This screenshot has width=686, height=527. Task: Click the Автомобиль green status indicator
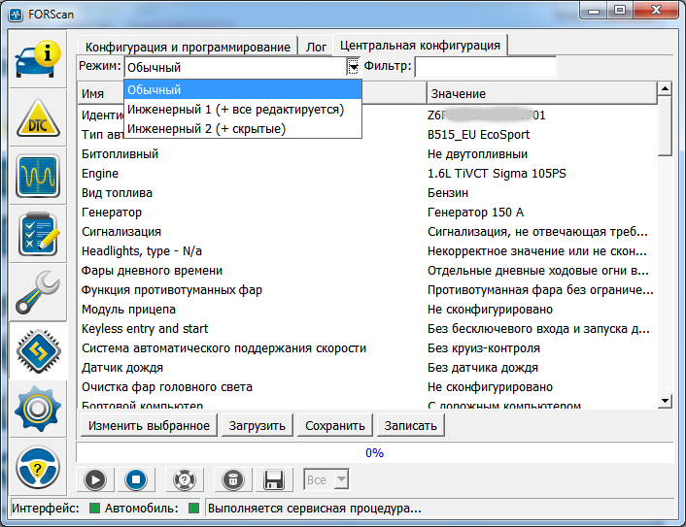coord(193,509)
